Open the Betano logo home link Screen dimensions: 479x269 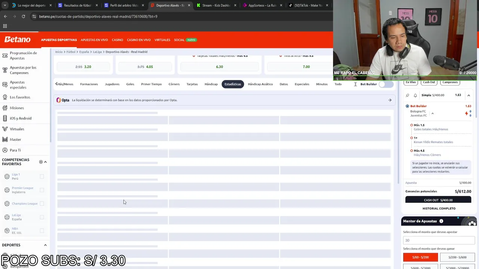(x=17, y=40)
